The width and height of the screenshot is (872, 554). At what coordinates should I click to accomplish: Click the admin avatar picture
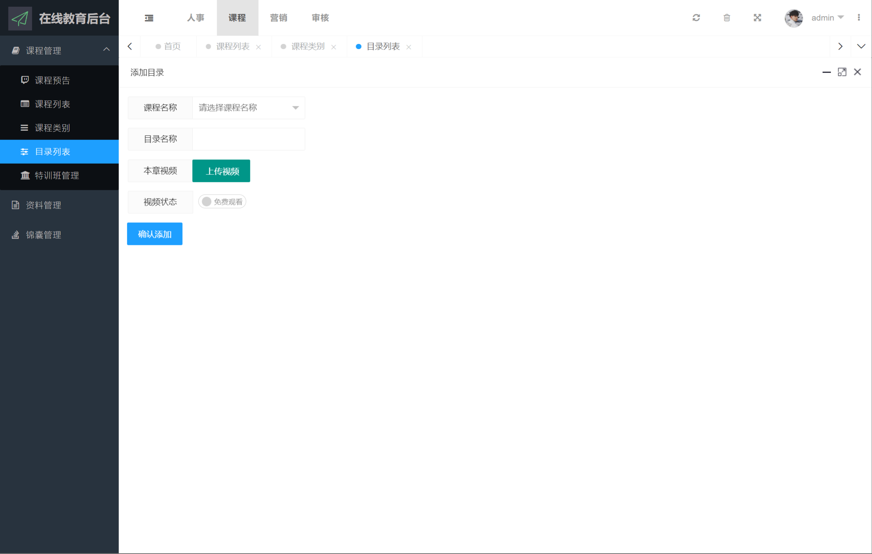pos(794,18)
